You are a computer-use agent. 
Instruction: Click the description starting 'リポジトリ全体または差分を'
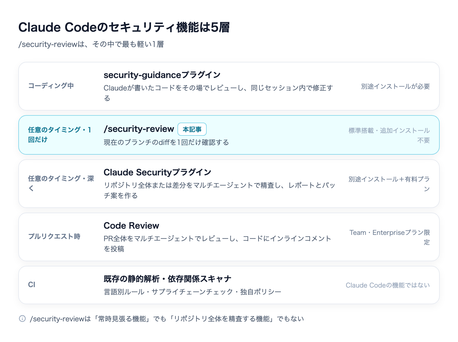coord(220,190)
